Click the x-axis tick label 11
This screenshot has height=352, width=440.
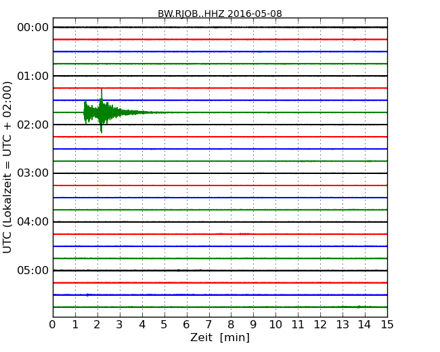[x=298, y=325]
